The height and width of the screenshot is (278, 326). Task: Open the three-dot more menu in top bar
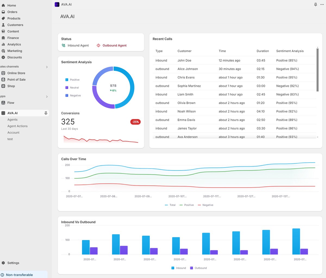click(x=322, y=5)
